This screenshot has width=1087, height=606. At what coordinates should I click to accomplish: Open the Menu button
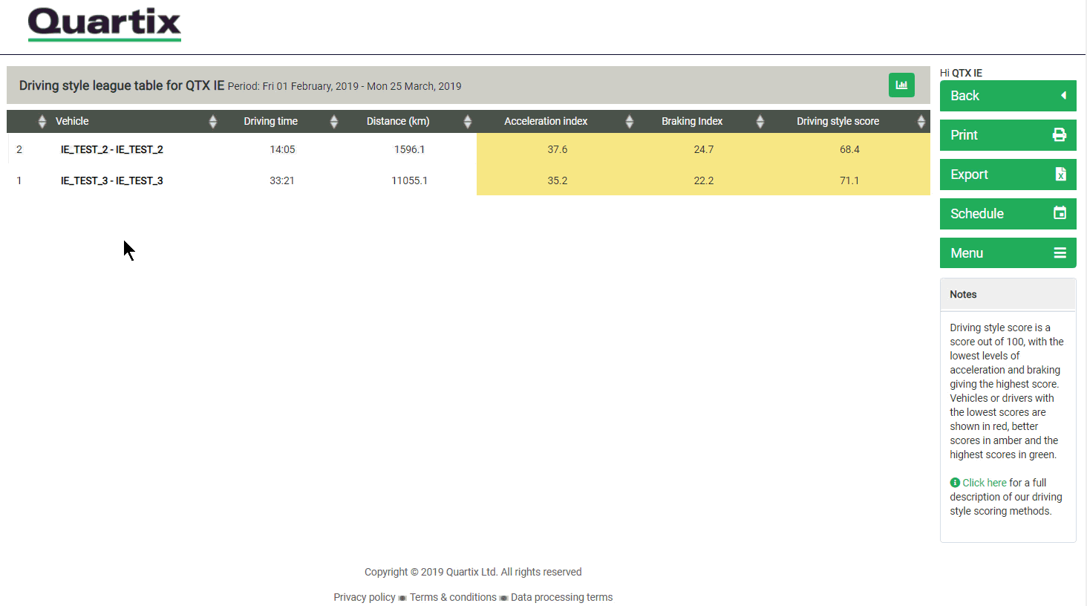pyautogui.click(x=1008, y=253)
